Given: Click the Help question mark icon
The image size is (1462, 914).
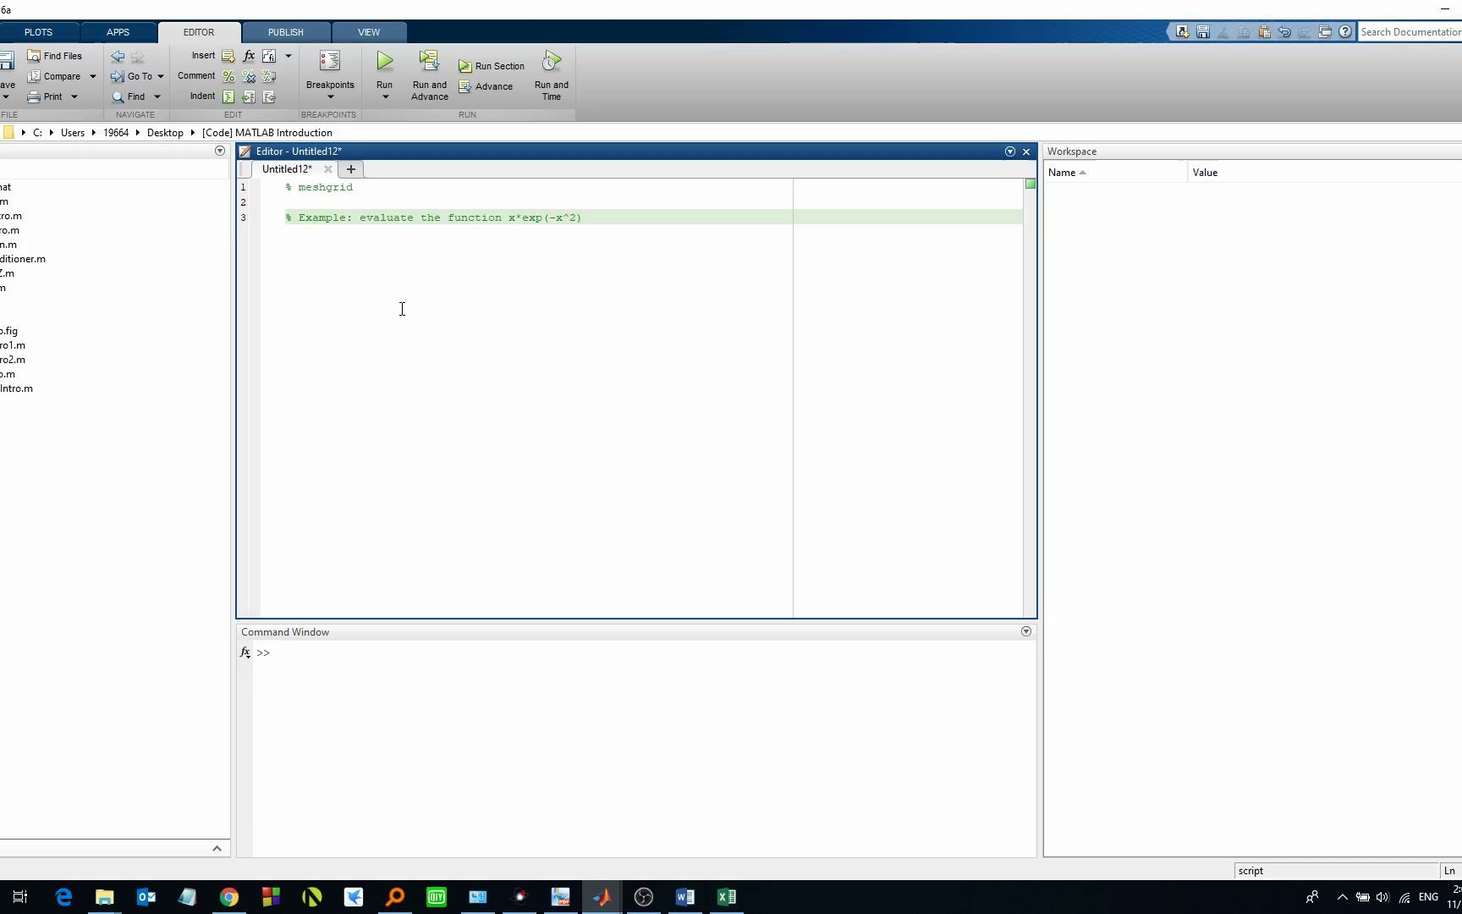Looking at the screenshot, I should click(1345, 32).
